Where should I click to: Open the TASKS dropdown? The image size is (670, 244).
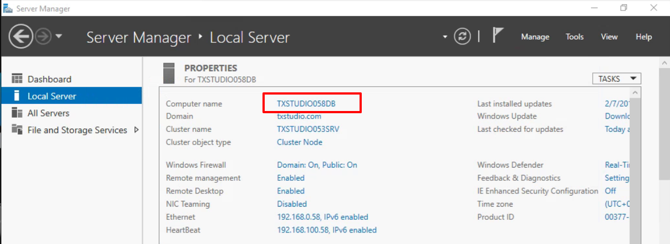[x=617, y=79]
